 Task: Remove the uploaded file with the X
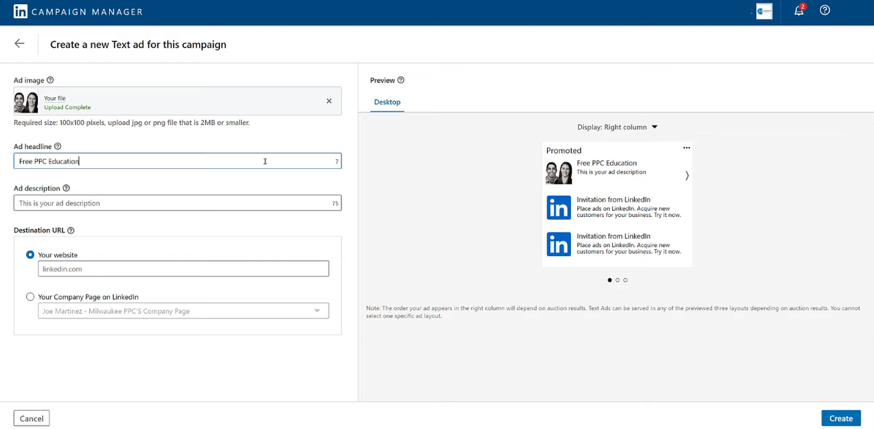click(x=329, y=101)
